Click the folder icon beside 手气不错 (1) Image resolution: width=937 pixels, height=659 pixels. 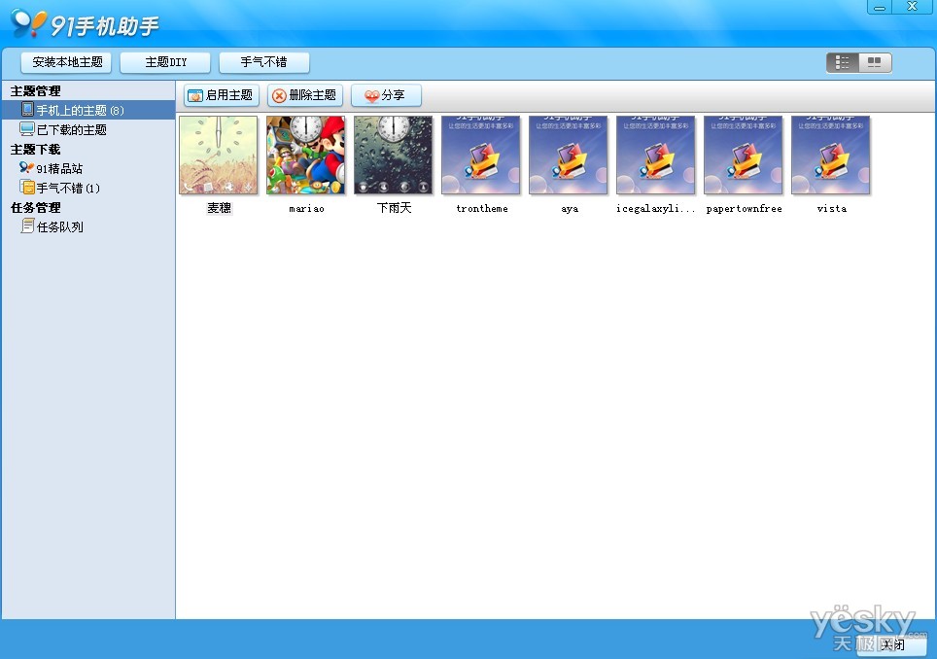[27, 188]
